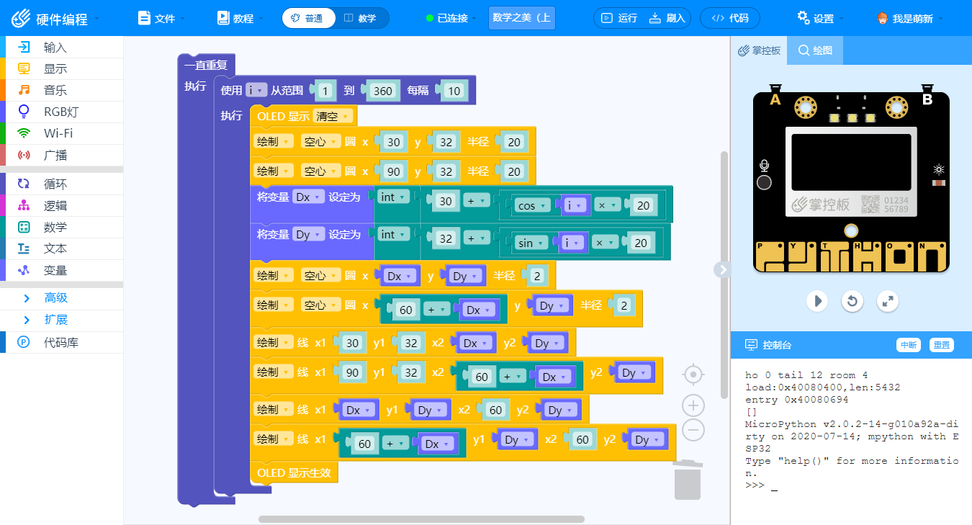Open the Dy variable dropdown in 将变量 block
The width and height of the screenshot is (972, 525).
(x=308, y=234)
